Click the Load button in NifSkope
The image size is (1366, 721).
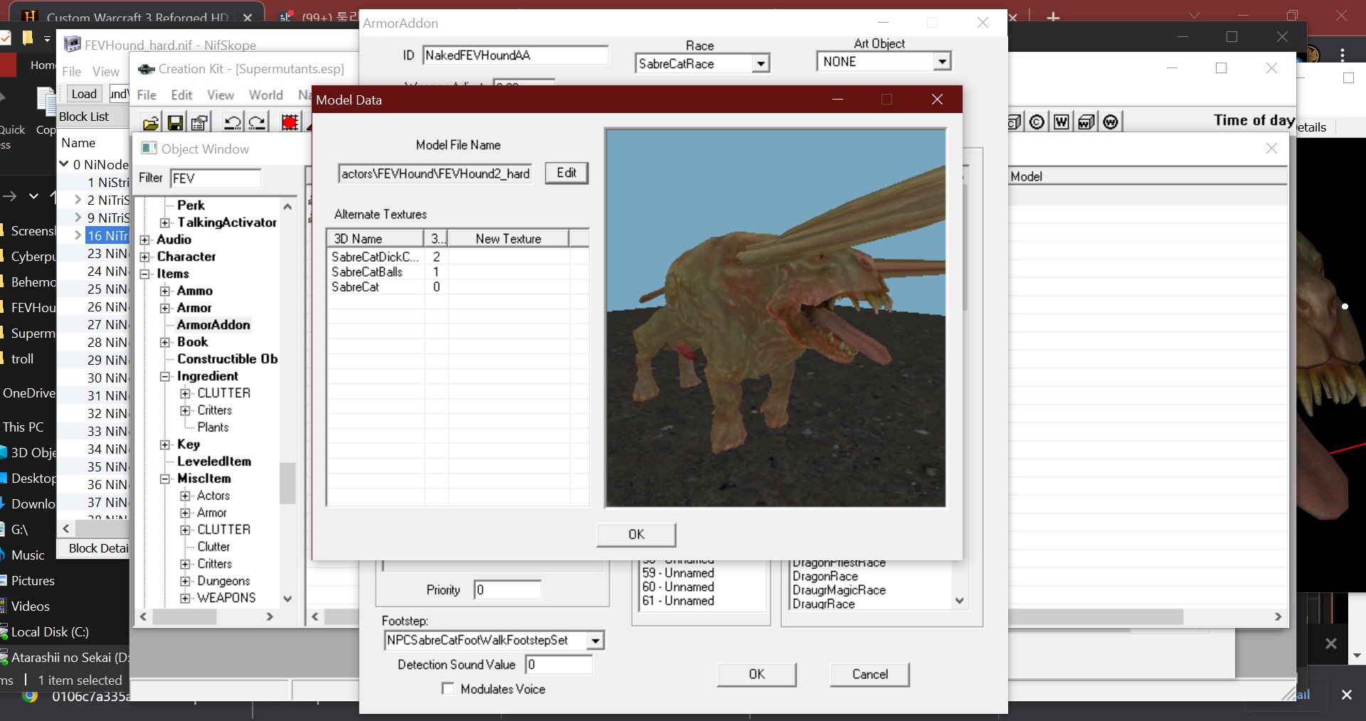point(84,94)
